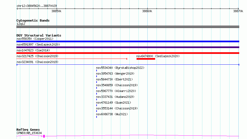Open label nsv5534340 (ByrskaBishop2022)

pos(120,68)
